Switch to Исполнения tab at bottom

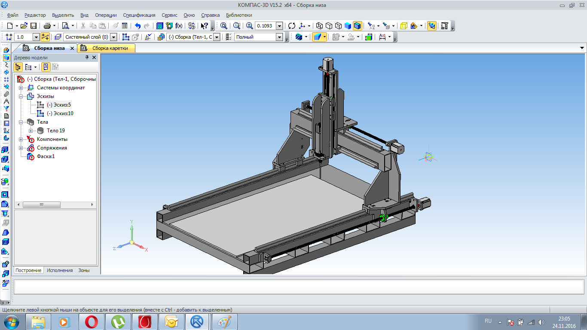click(60, 270)
